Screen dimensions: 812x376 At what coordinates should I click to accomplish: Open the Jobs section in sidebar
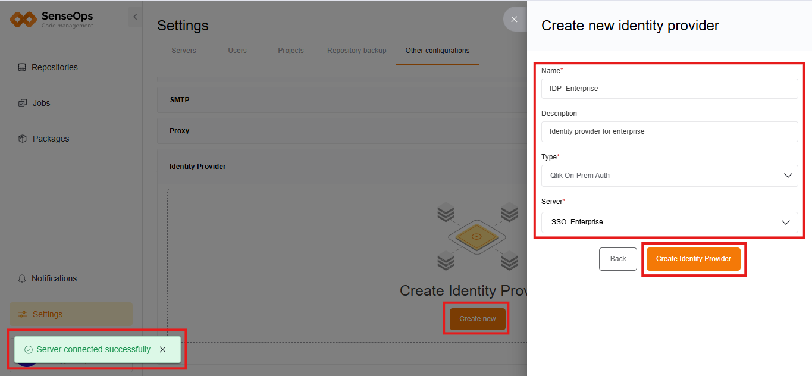42,103
